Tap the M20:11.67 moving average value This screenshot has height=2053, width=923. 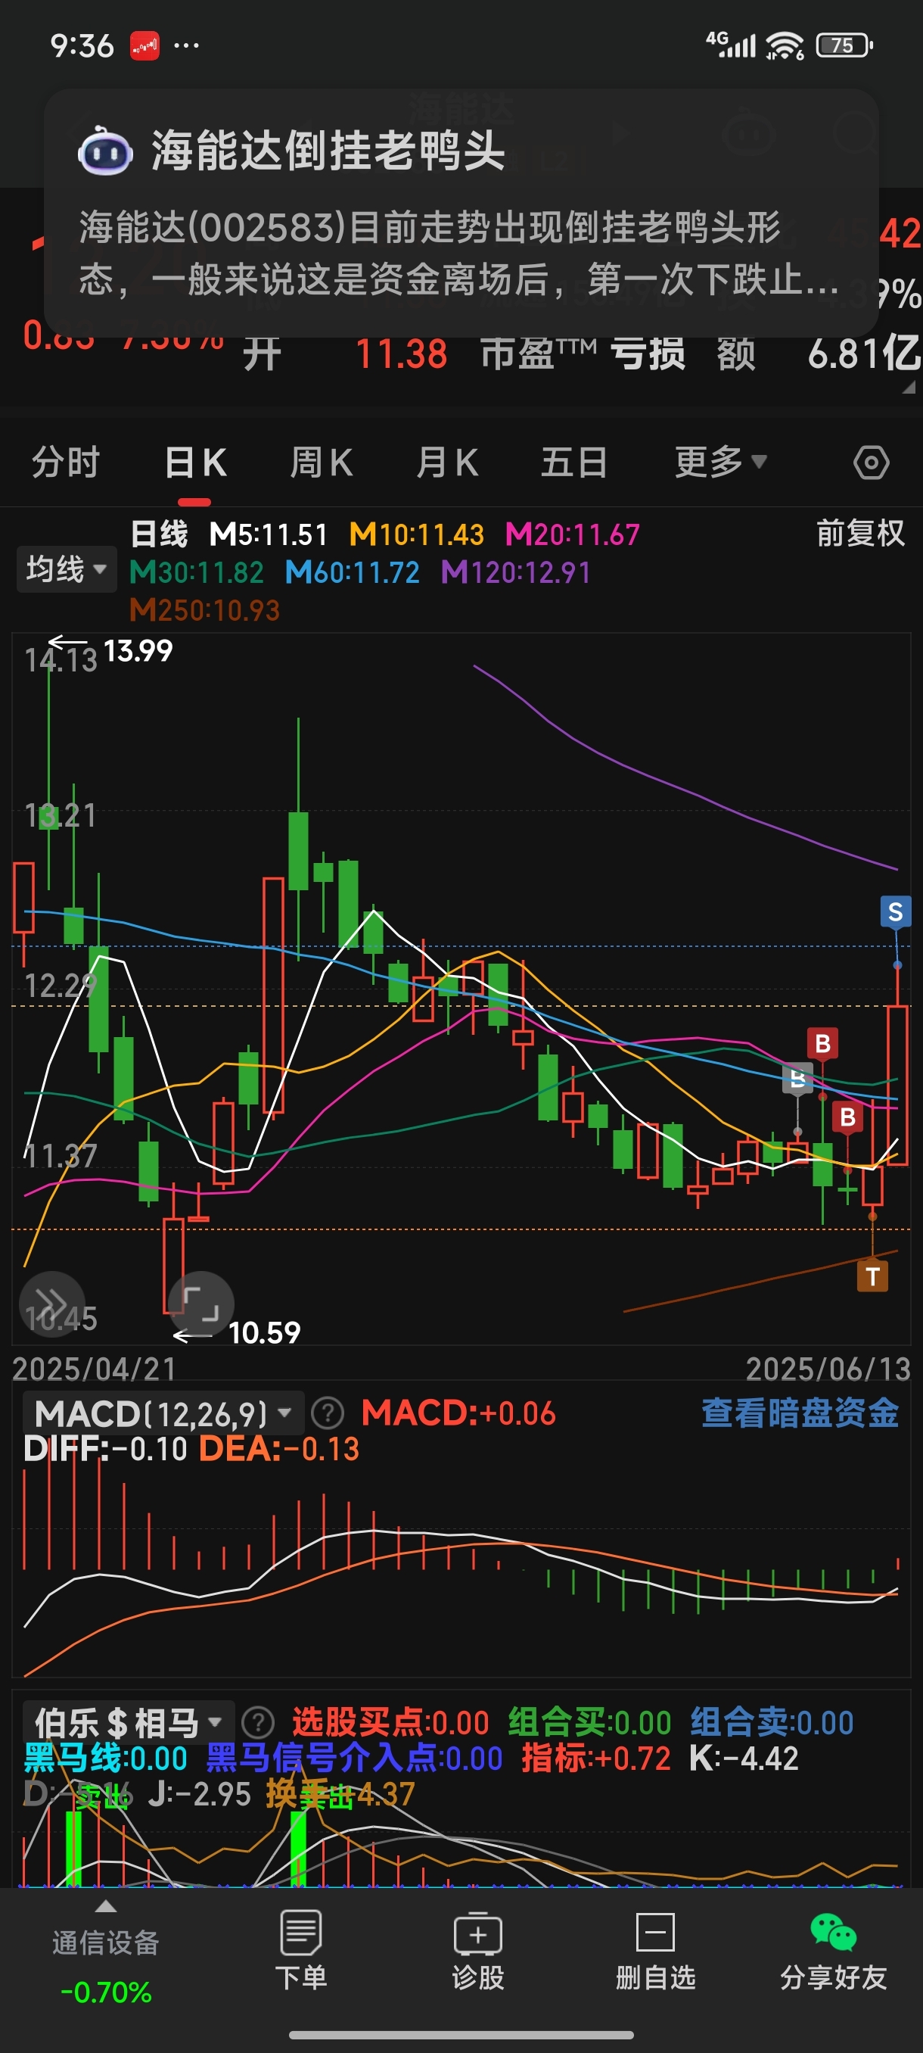point(573,534)
